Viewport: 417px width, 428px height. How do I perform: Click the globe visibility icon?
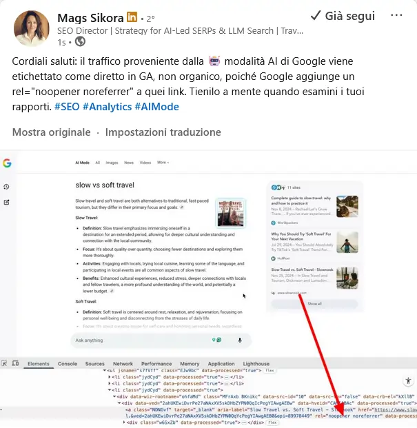pos(80,42)
